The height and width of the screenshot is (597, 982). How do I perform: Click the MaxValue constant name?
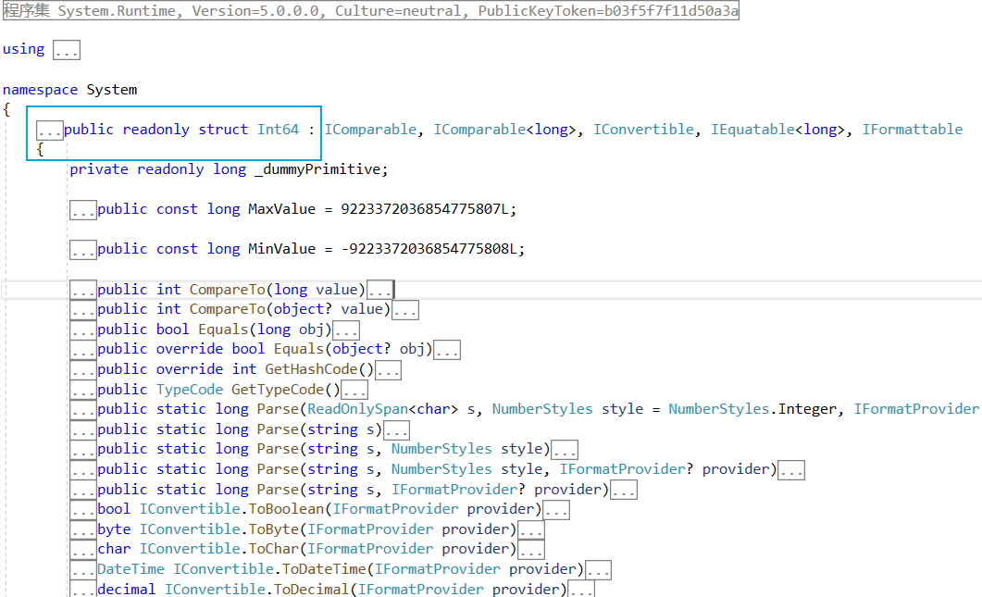coord(281,209)
